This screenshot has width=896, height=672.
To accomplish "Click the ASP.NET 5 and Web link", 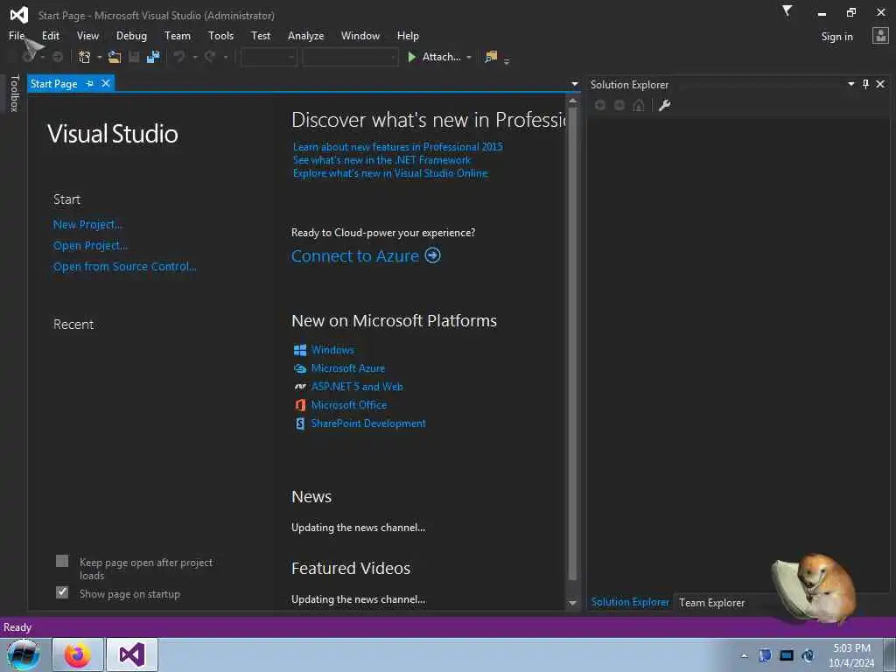I will [357, 387].
